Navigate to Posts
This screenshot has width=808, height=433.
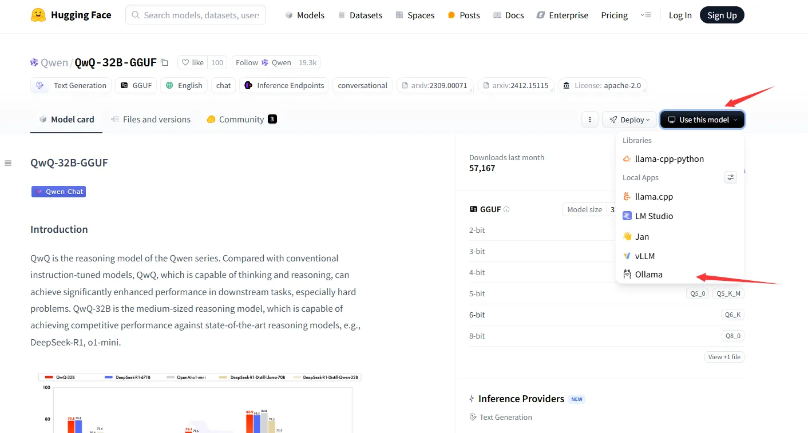464,15
